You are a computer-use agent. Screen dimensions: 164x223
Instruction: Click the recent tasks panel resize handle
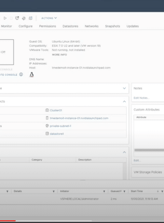click(83, 180)
